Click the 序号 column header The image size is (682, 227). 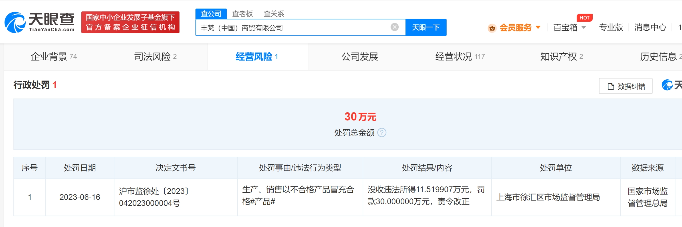tap(30, 168)
